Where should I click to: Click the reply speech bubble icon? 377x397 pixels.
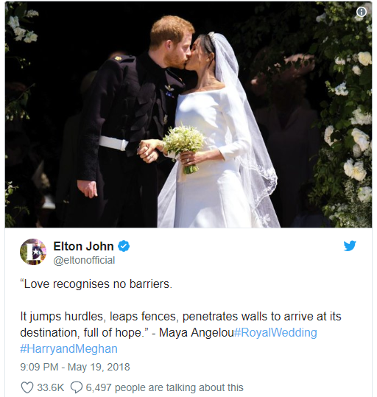tap(77, 387)
